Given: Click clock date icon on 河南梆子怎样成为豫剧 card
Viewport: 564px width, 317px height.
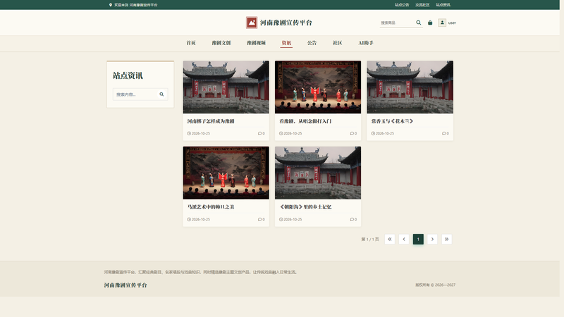Looking at the screenshot, I should 189,133.
